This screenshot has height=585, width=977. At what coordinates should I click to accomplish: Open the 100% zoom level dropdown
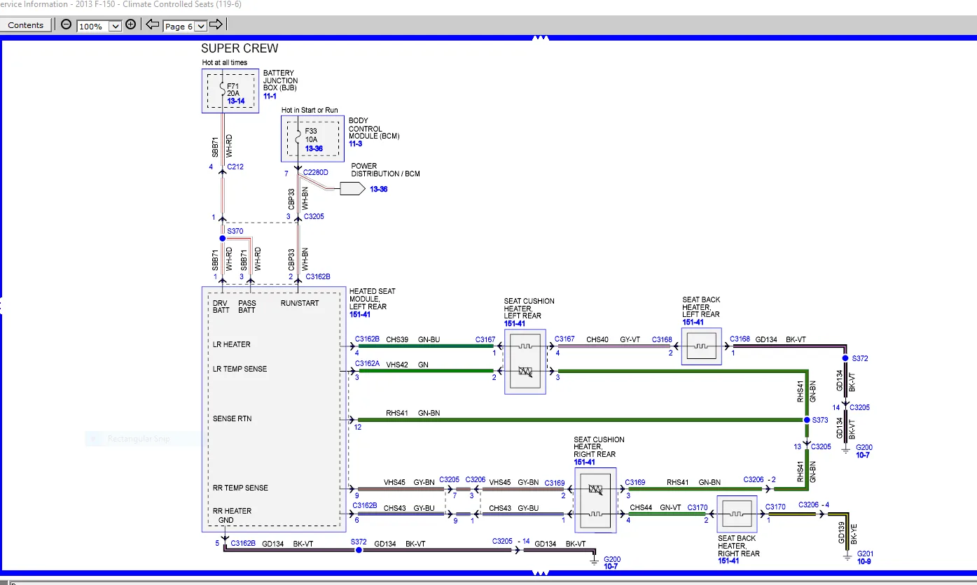pyautogui.click(x=116, y=26)
